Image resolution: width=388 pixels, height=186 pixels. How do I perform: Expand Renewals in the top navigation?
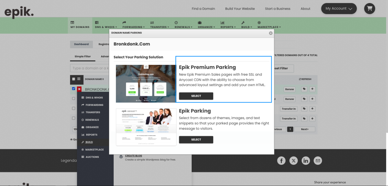(183, 25)
